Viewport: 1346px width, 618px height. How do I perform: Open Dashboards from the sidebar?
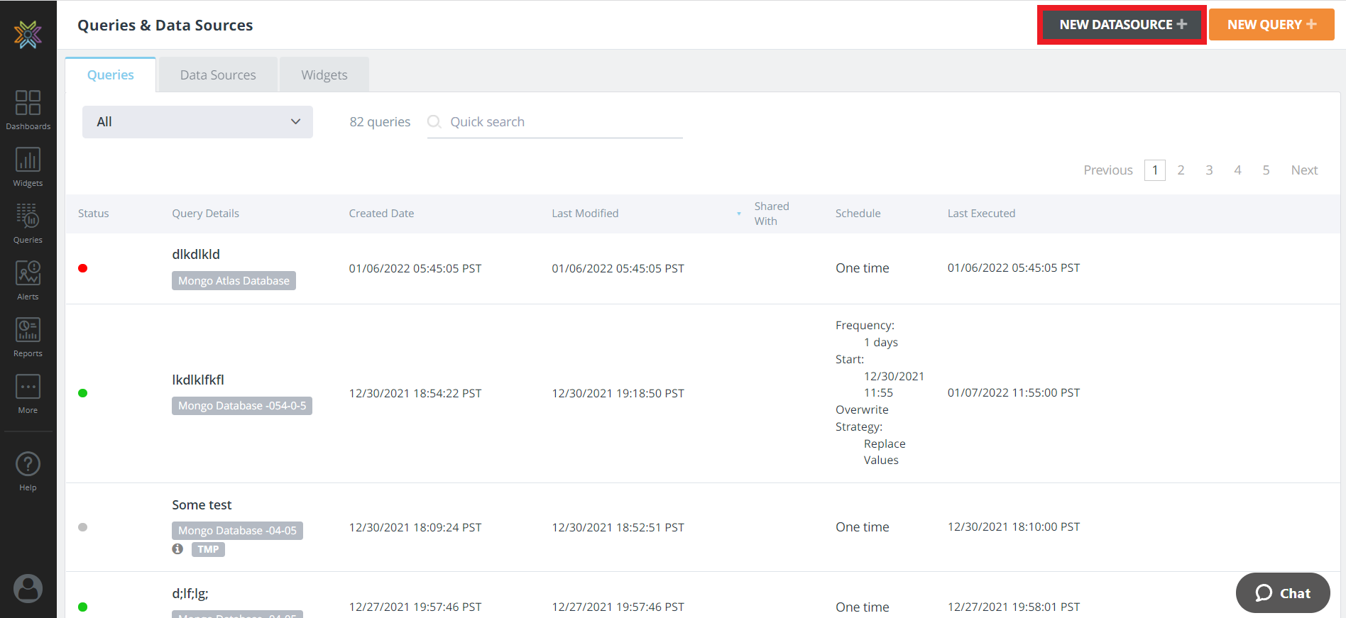pyautogui.click(x=28, y=110)
